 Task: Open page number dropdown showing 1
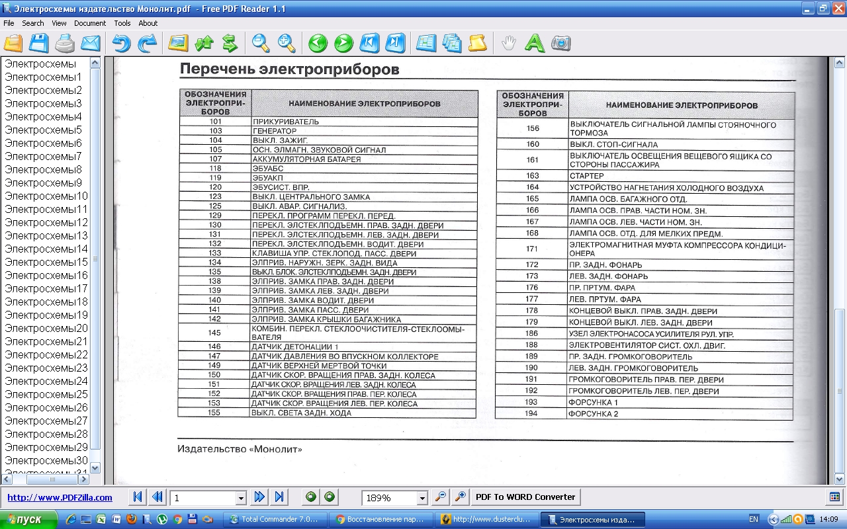pyautogui.click(x=241, y=498)
